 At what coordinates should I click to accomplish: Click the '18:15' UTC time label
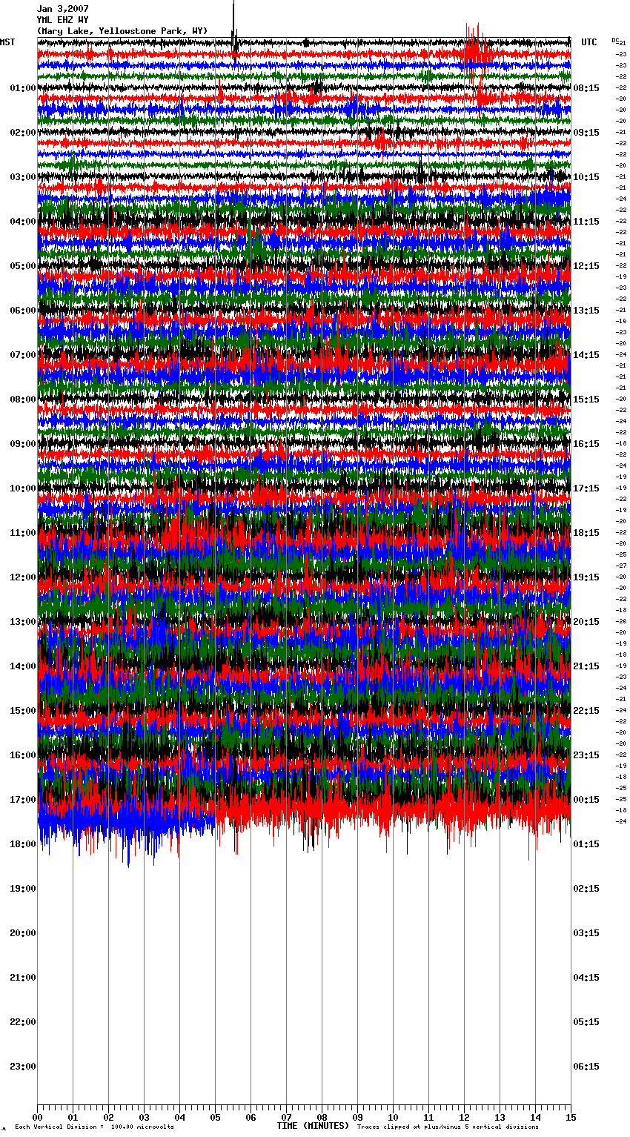pyautogui.click(x=586, y=533)
